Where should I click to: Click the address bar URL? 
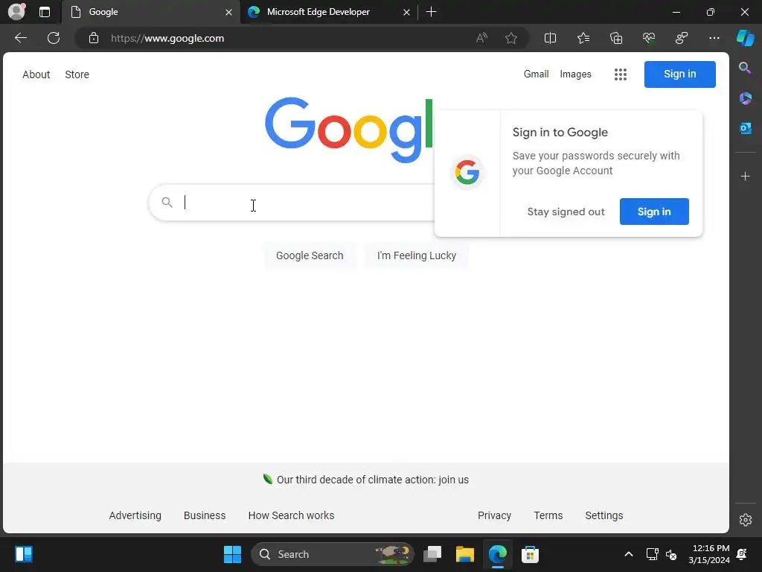click(x=167, y=39)
